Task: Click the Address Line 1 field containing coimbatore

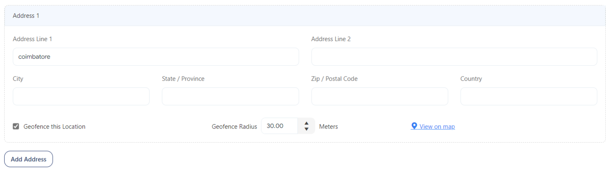Action: 156,57
